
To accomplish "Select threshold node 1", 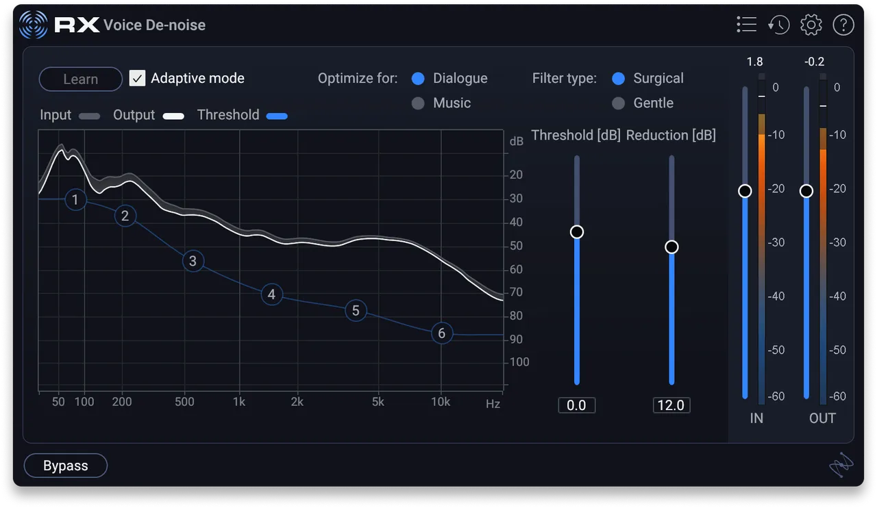I will coord(75,201).
